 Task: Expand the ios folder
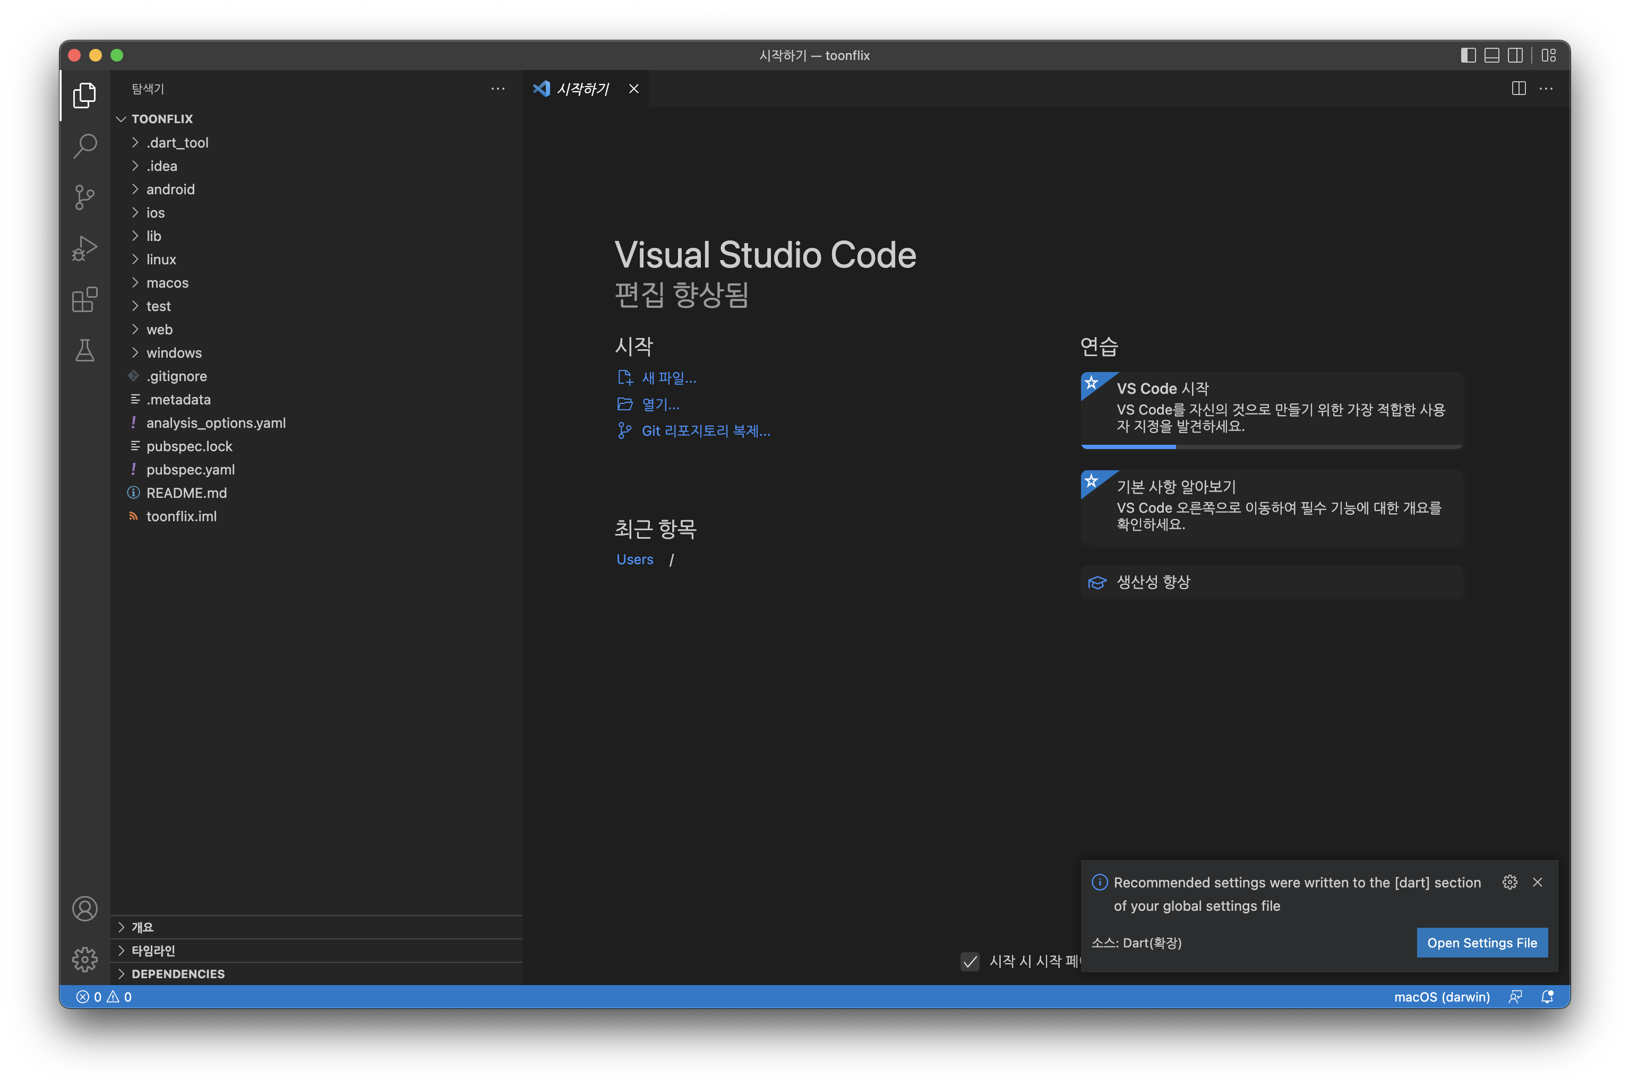coord(316,212)
